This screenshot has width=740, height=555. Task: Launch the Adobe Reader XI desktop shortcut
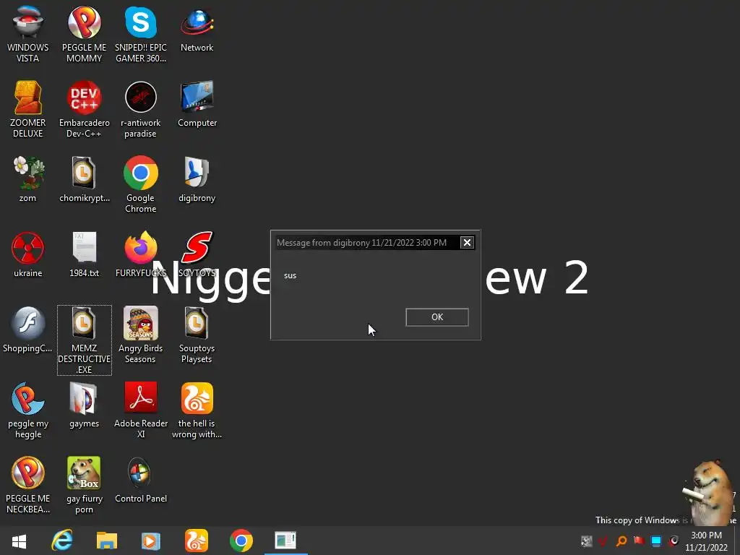(x=141, y=410)
